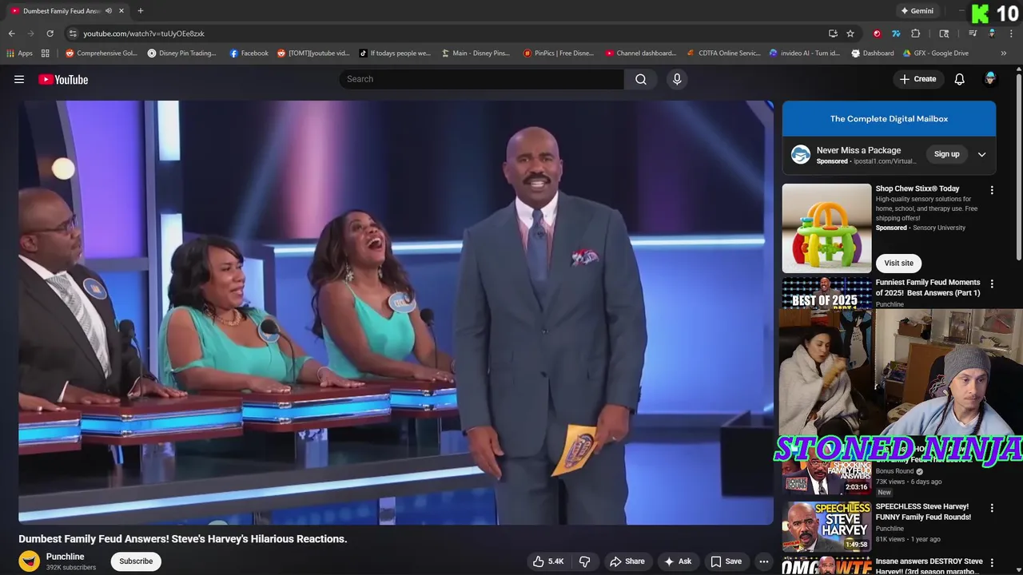
Task: Mute the tab via the speaker icon
Action: pos(109,10)
